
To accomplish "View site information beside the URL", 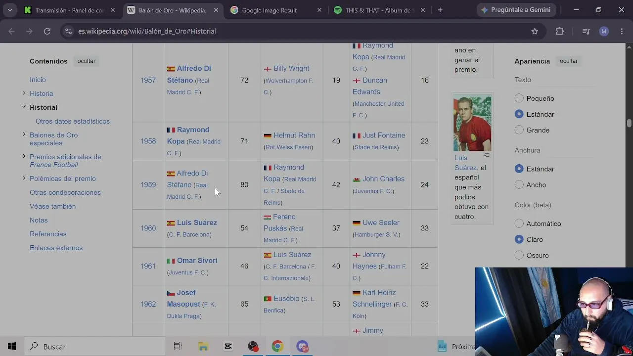I will point(68,31).
